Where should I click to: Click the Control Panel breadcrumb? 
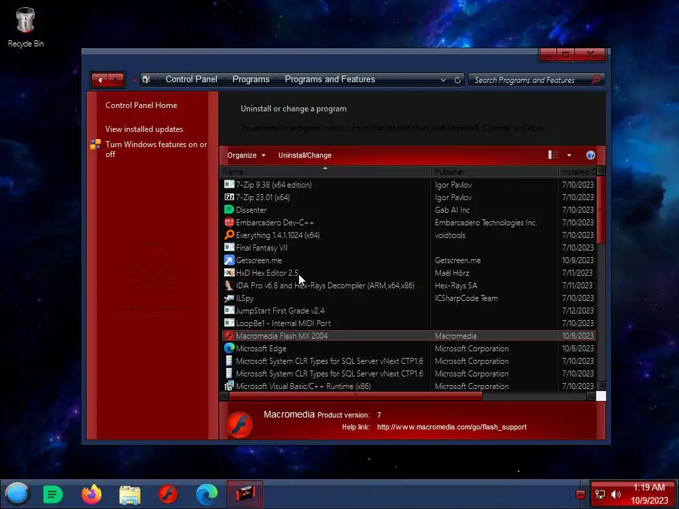[x=192, y=80]
